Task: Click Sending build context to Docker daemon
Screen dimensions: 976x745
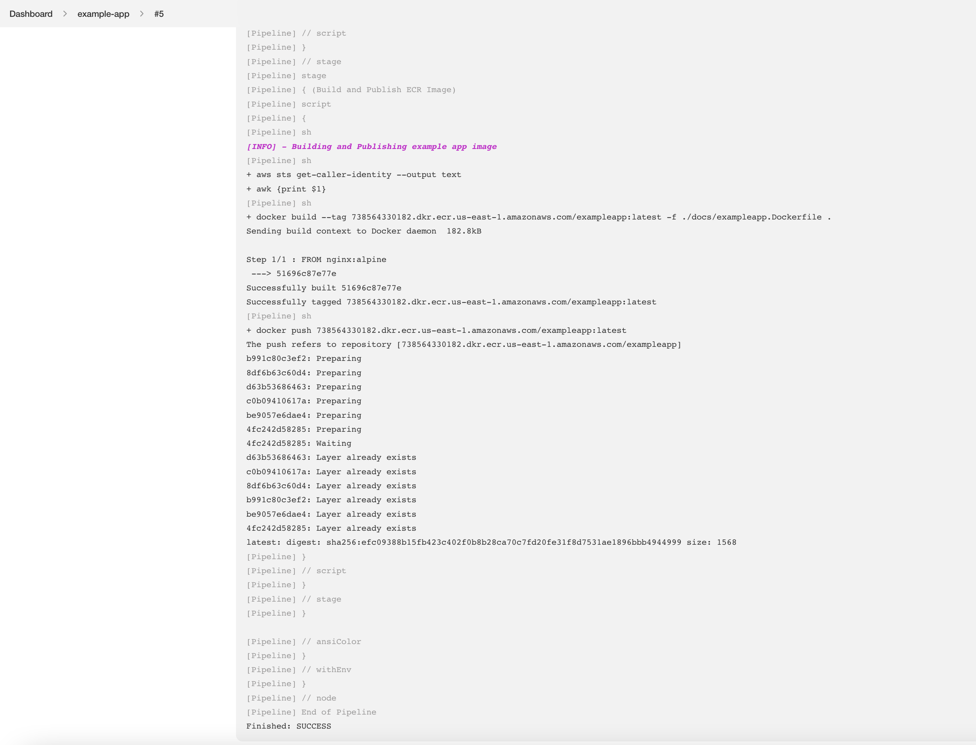Action: [364, 231]
